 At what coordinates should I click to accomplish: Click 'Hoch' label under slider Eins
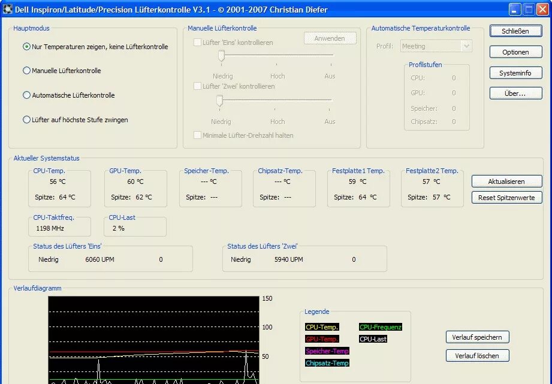click(277, 76)
